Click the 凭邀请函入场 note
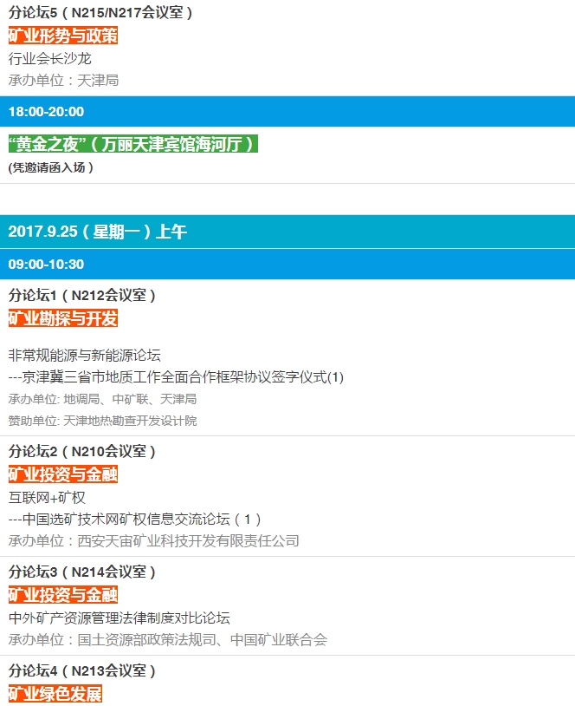The image size is (575, 706). pyautogui.click(x=50, y=167)
